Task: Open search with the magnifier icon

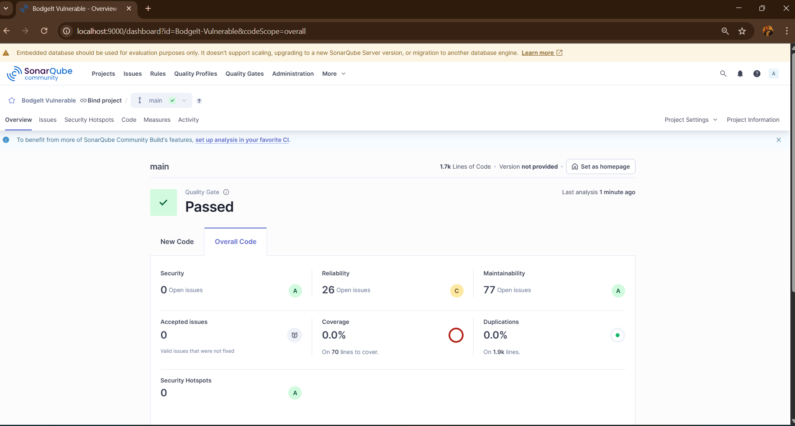Action: pos(723,74)
